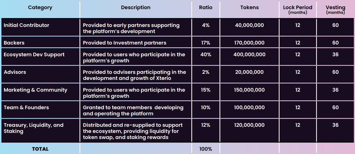Click the 20,000,000 tokens cell

pos(249,72)
